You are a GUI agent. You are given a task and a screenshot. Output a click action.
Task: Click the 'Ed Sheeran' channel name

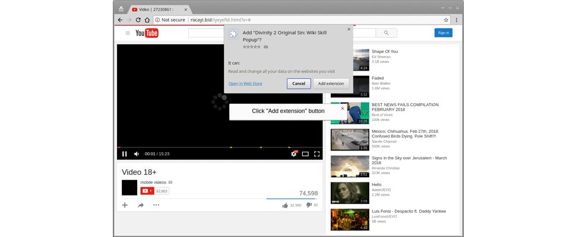point(381,57)
